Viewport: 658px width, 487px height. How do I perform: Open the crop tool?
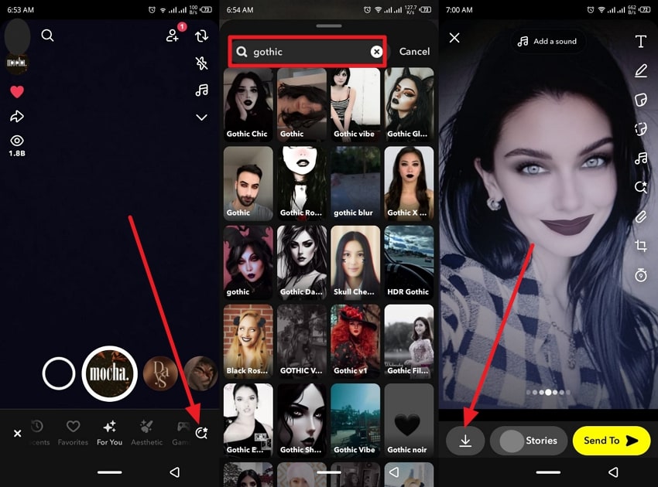click(641, 245)
